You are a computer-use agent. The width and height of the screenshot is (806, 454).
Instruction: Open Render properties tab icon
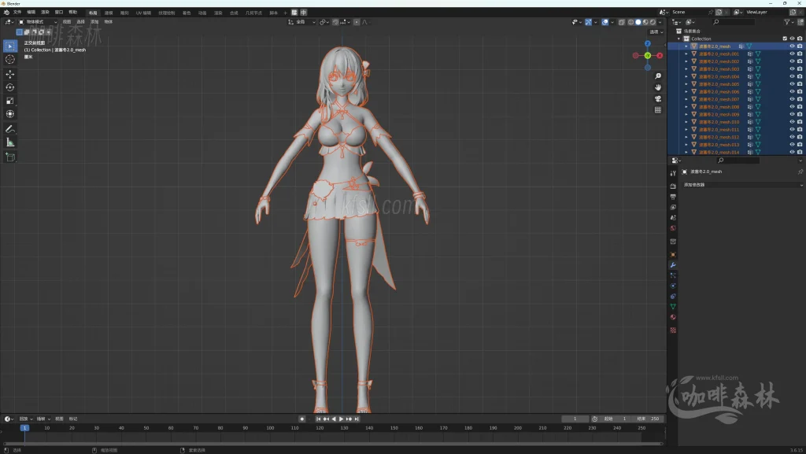pyautogui.click(x=673, y=186)
